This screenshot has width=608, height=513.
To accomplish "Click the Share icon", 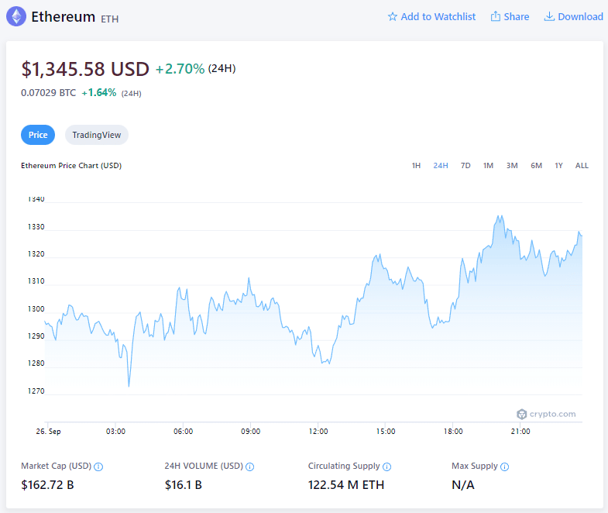I will point(496,16).
